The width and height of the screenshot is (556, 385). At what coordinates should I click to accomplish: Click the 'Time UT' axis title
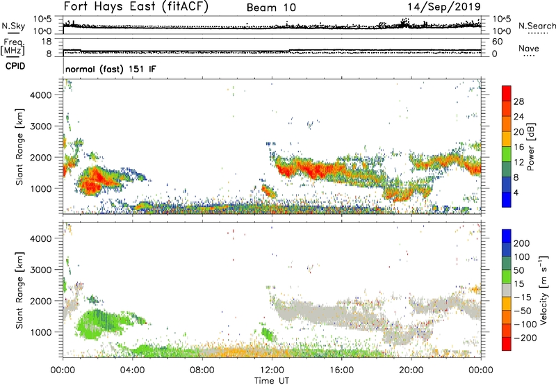pyautogui.click(x=272, y=380)
